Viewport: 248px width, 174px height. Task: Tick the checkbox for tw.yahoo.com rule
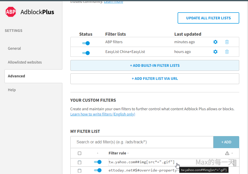(x=79, y=162)
